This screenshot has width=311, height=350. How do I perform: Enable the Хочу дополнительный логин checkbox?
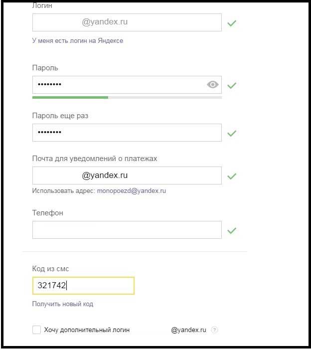click(x=36, y=330)
